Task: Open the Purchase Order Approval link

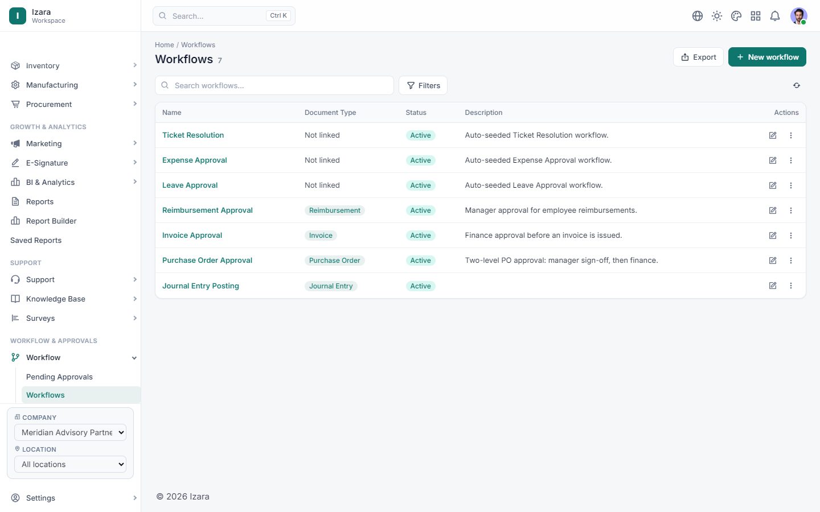Action: 207,261
